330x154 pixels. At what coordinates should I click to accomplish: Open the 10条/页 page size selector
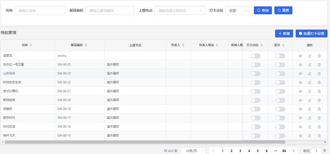point(193,151)
